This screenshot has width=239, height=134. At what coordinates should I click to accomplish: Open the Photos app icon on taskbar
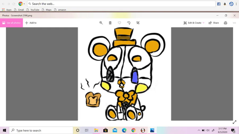[152, 130]
